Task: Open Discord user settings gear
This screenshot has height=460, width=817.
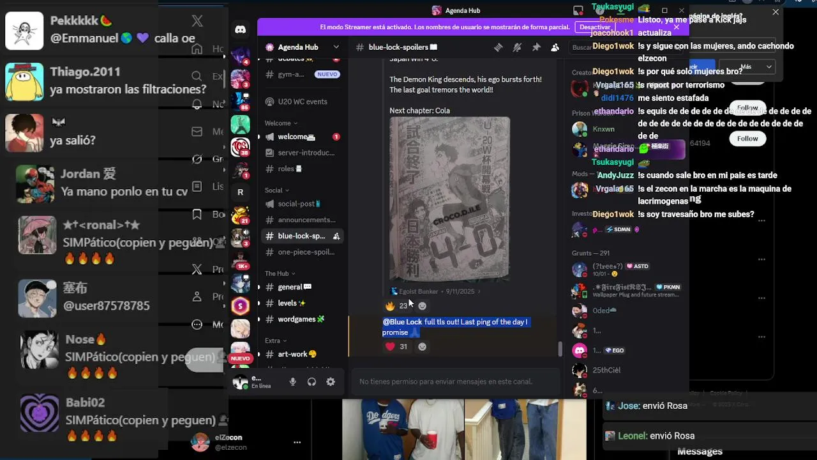Action: point(331,381)
